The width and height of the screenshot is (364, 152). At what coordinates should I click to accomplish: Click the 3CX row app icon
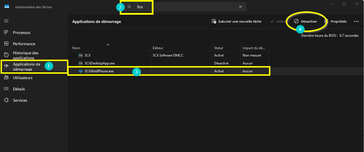point(81,55)
